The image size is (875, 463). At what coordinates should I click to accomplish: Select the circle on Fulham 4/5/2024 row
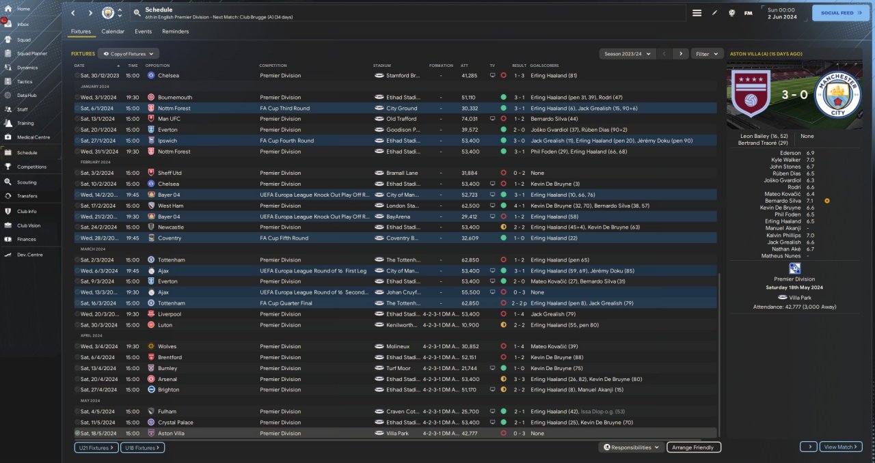(x=77, y=411)
